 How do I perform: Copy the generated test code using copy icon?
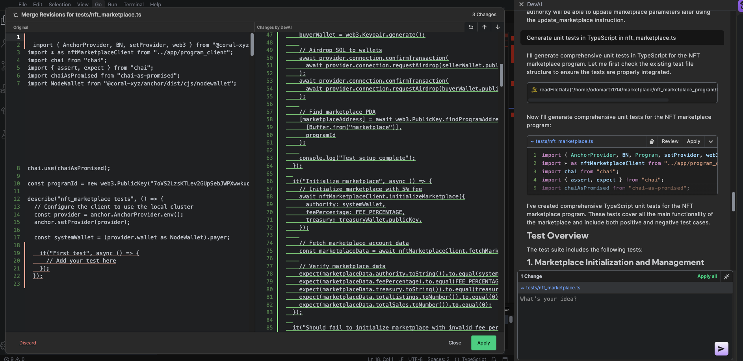(x=652, y=141)
